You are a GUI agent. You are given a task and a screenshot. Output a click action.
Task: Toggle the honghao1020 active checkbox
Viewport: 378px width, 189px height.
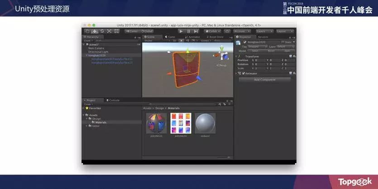[x=245, y=42]
